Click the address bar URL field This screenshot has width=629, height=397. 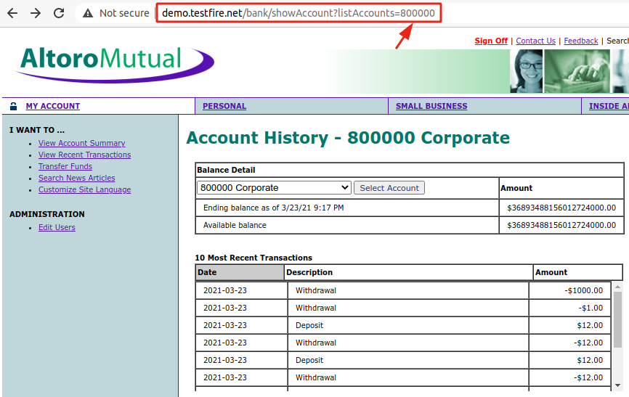(299, 13)
